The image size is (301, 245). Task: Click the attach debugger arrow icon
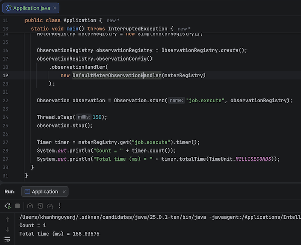pos(40,206)
